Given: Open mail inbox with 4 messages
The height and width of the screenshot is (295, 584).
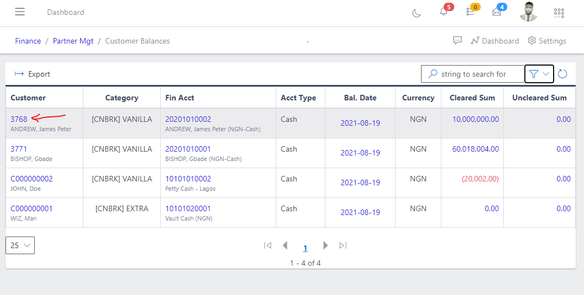Looking at the screenshot, I should 497,12.
